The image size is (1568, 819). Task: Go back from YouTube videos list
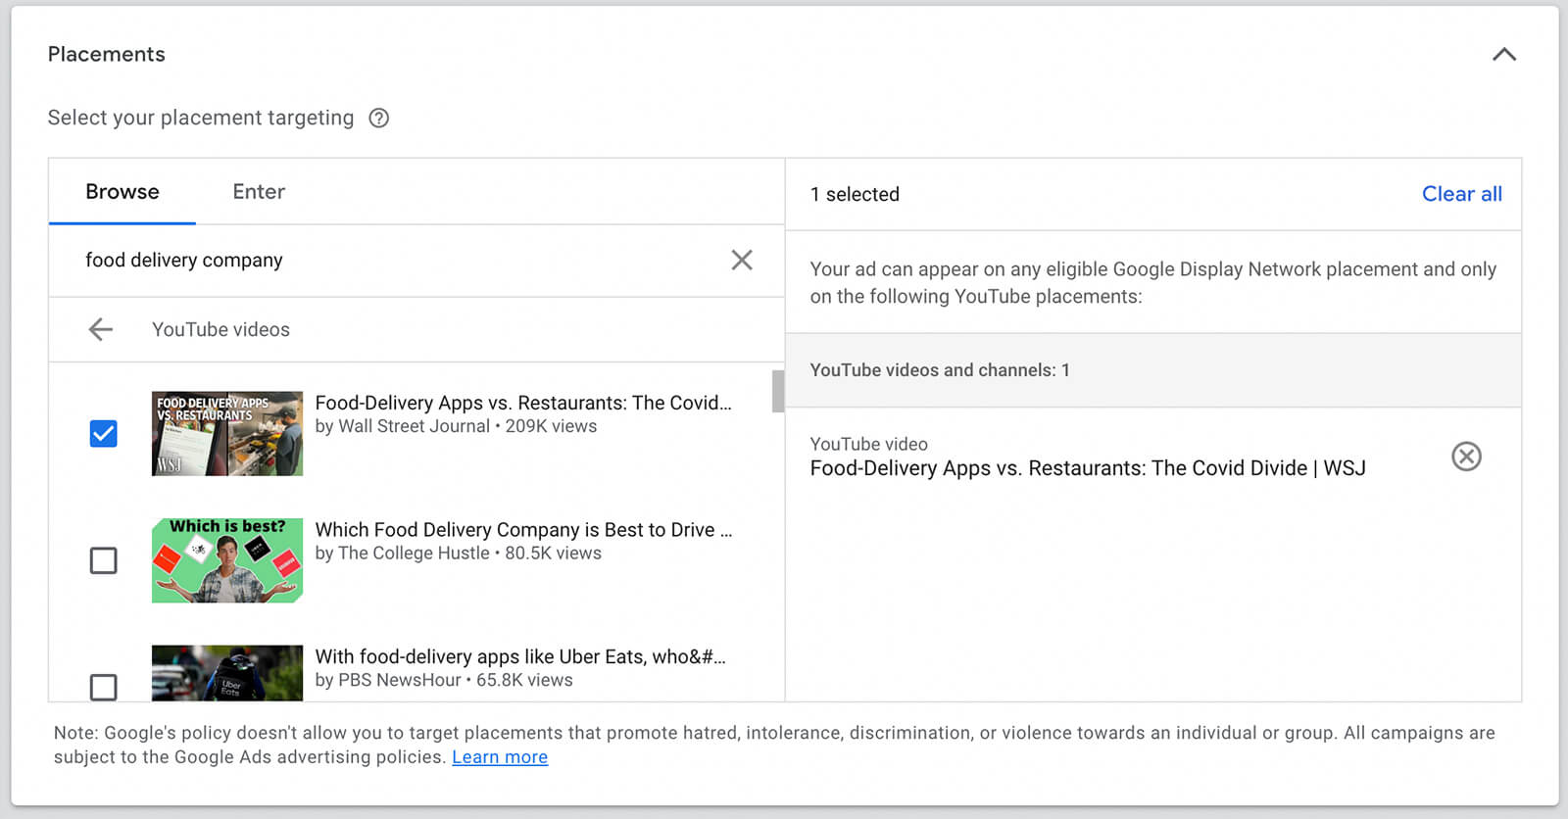(x=101, y=330)
